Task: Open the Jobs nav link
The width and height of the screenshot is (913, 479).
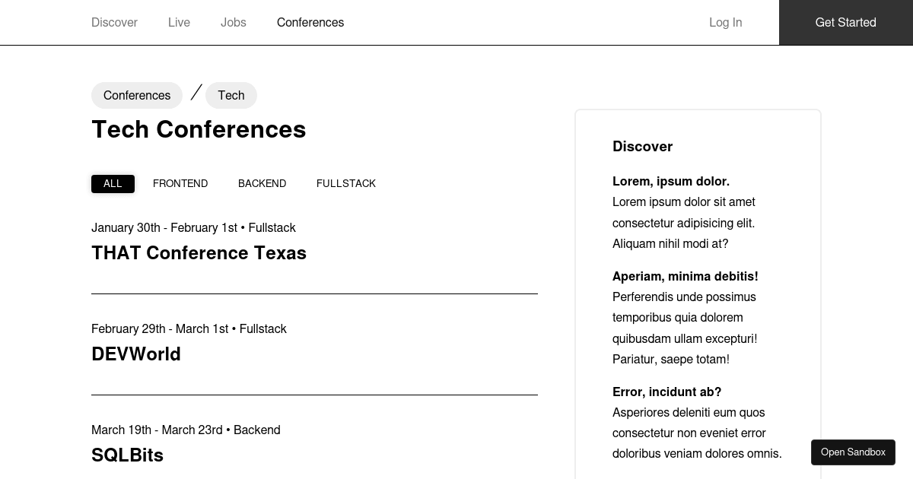Action: pos(233,22)
